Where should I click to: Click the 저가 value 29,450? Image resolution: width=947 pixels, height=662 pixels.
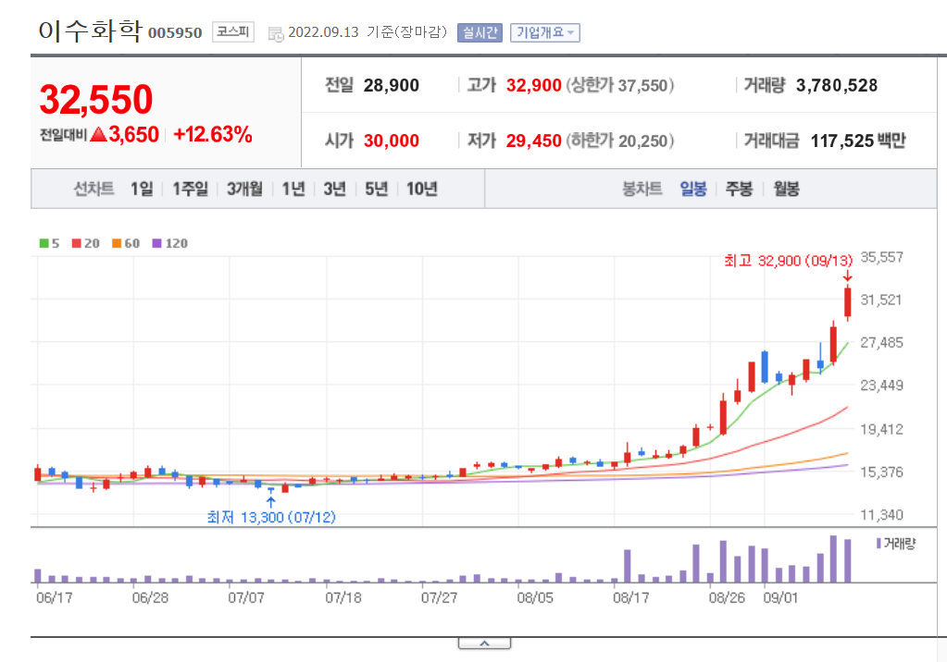534,141
